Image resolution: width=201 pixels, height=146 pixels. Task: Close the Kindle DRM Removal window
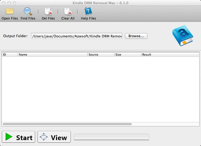pyautogui.click(x=4, y=3)
